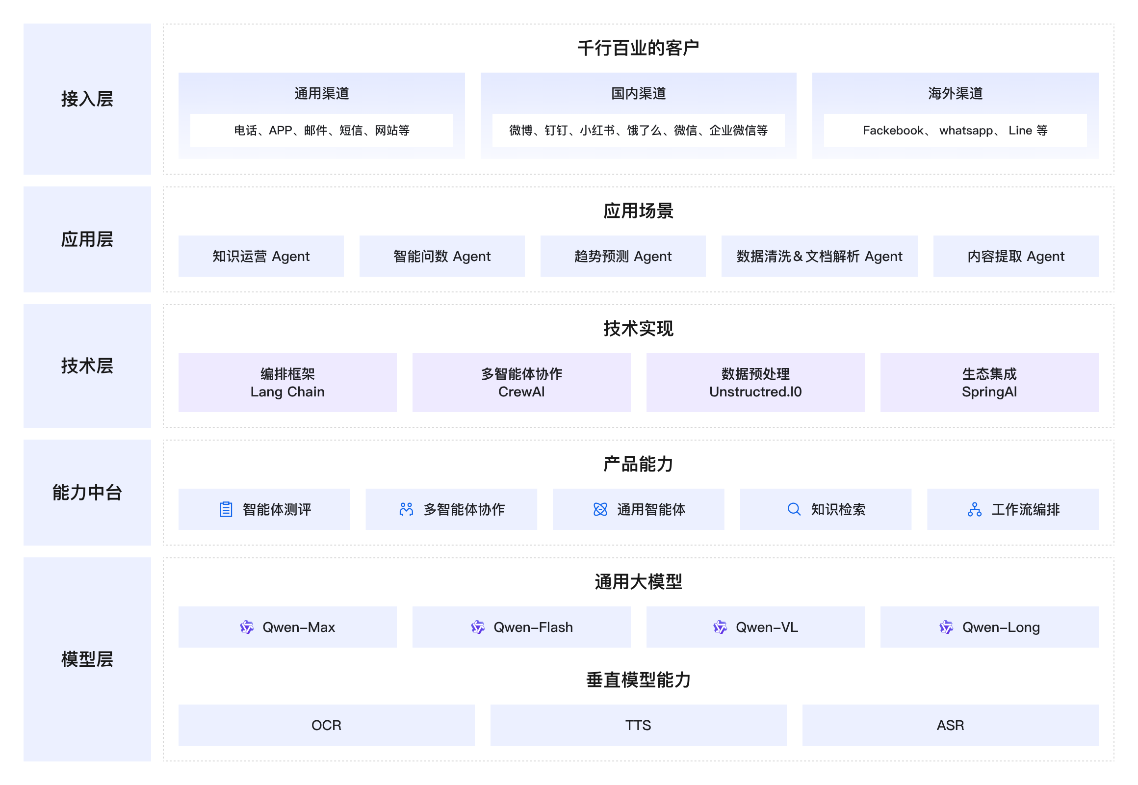Click the Qwen logo beside Qwen-Max
This screenshot has width=1138, height=785.
pyautogui.click(x=246, y=627)
